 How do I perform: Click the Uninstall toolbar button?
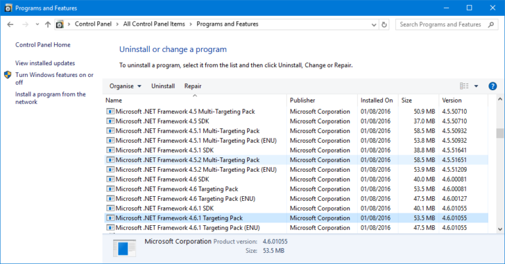pyautogui.click(x=163, y=86)
